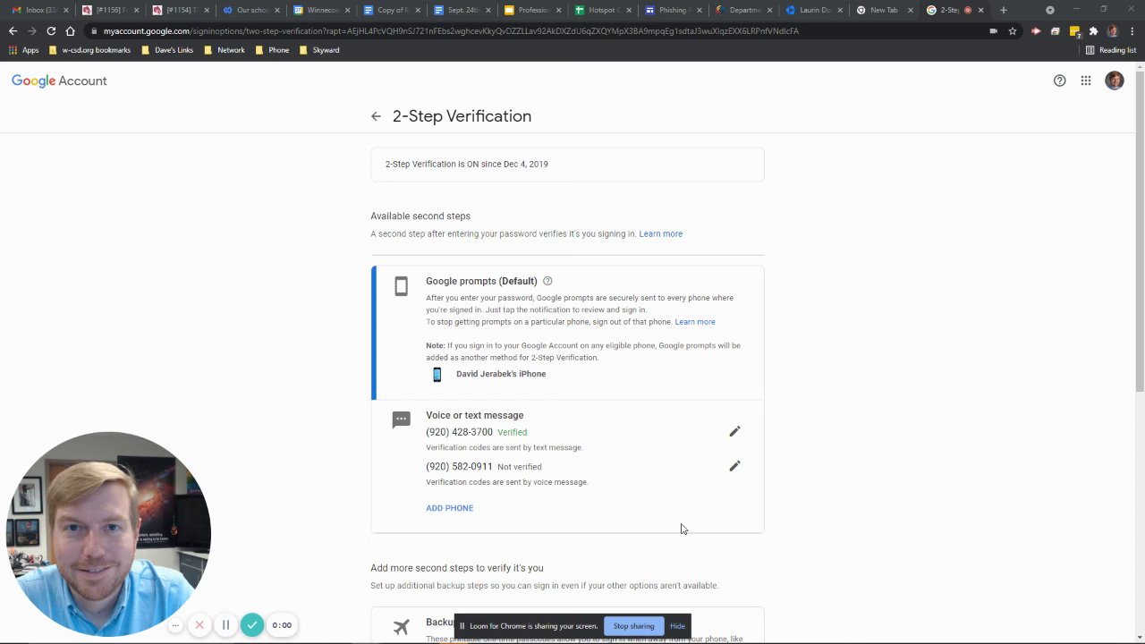Screen dimensions: 1145x644
Task: Click the 2-Step Verification is ON status text
Action: tap(466, 165)
